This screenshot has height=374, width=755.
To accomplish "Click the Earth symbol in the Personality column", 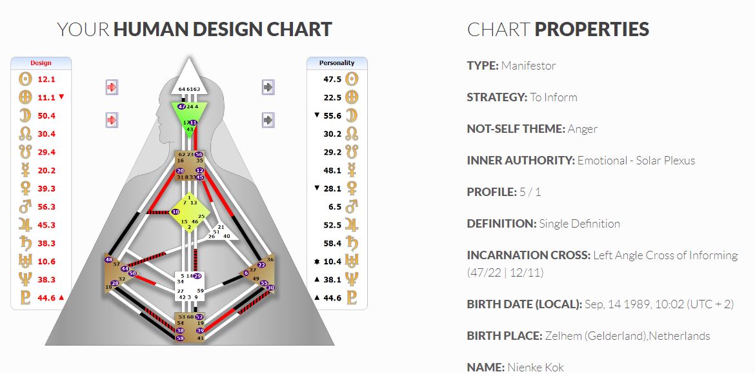I will pos(352,97).
